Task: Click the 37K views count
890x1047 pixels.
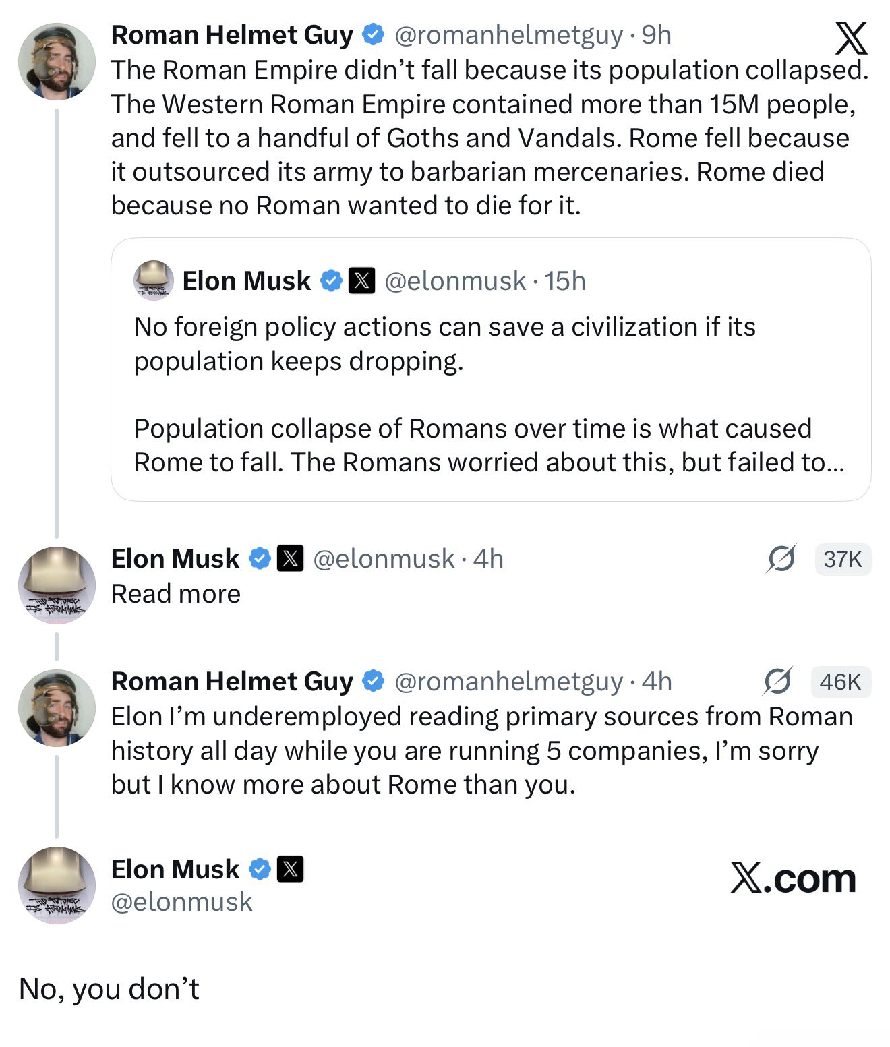Action: [x=843, y=559]
